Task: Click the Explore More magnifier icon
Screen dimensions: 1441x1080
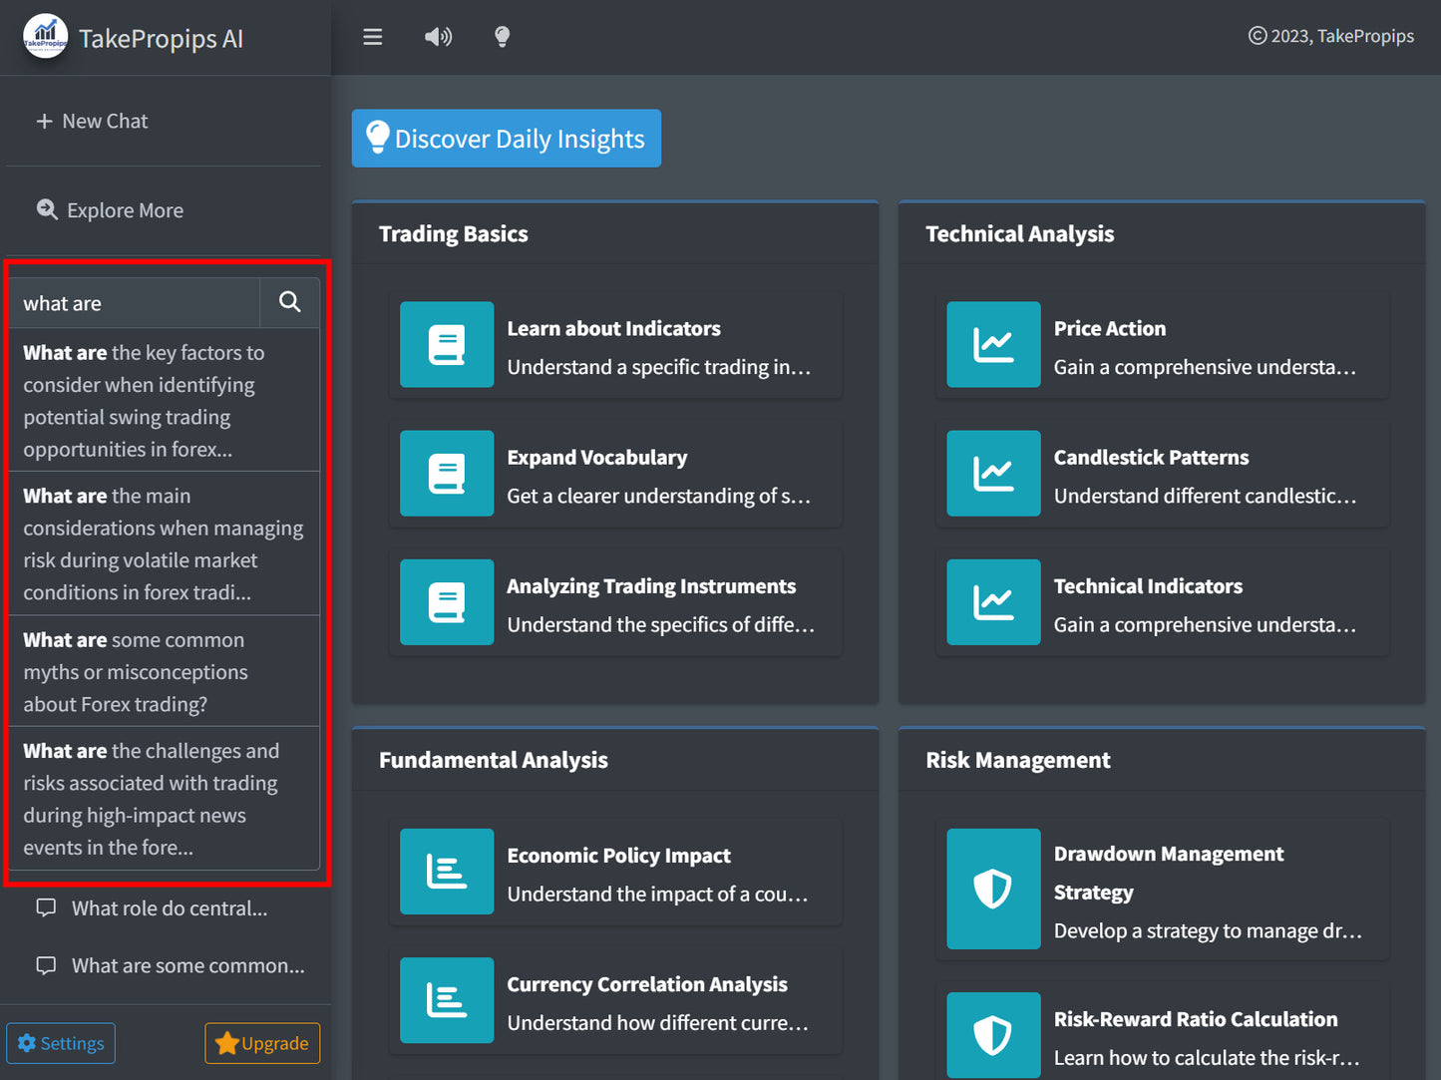Action: click(47, 209)
